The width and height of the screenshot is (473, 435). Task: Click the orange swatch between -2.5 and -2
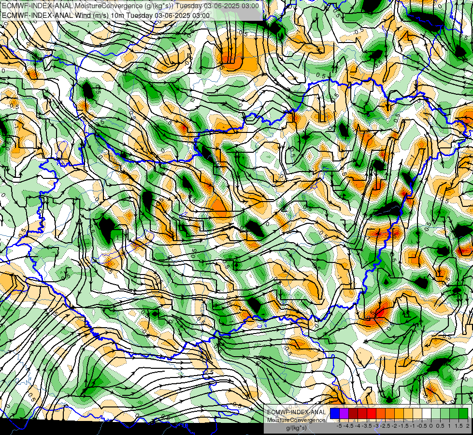[390, 414]
